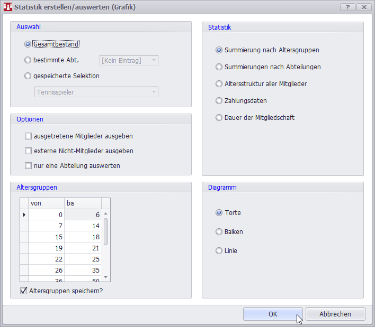This screenshot has height=327, width=375.
Task: Select gespeicherte Selektion radio button
Action: click(x=28, y=76)
